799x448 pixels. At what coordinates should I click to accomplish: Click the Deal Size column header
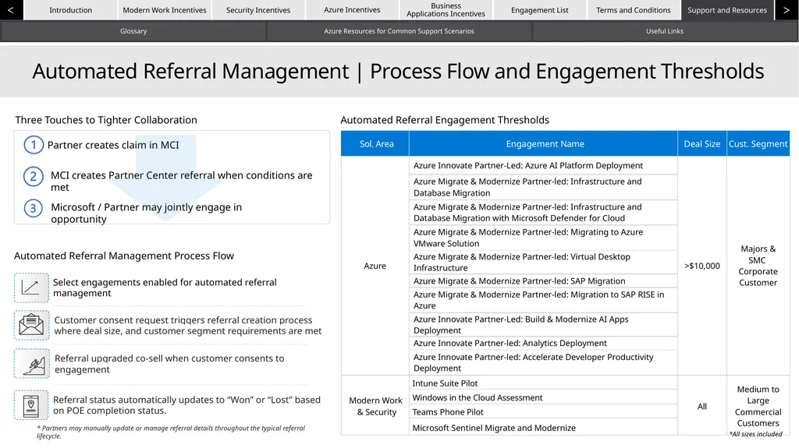702,143
